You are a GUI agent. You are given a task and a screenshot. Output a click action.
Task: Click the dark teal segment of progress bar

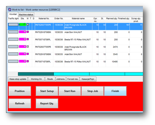tap(36, 74)
